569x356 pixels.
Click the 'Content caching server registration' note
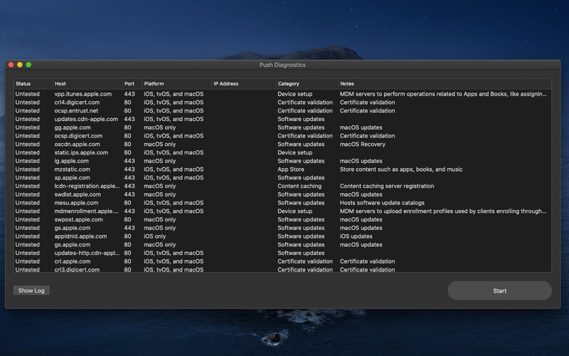pos(387,186)
